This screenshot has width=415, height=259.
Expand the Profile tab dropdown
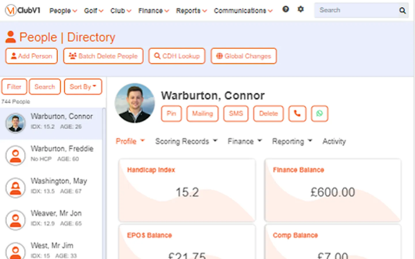pyautogui.click(x=130, y=141)
